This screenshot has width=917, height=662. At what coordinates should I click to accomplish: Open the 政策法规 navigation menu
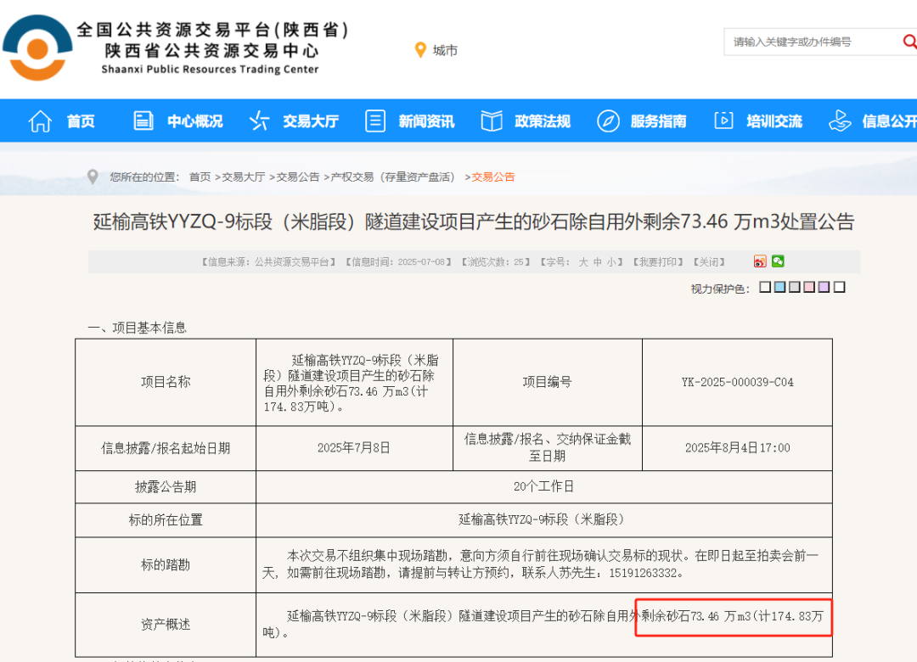tap(542, 121)
